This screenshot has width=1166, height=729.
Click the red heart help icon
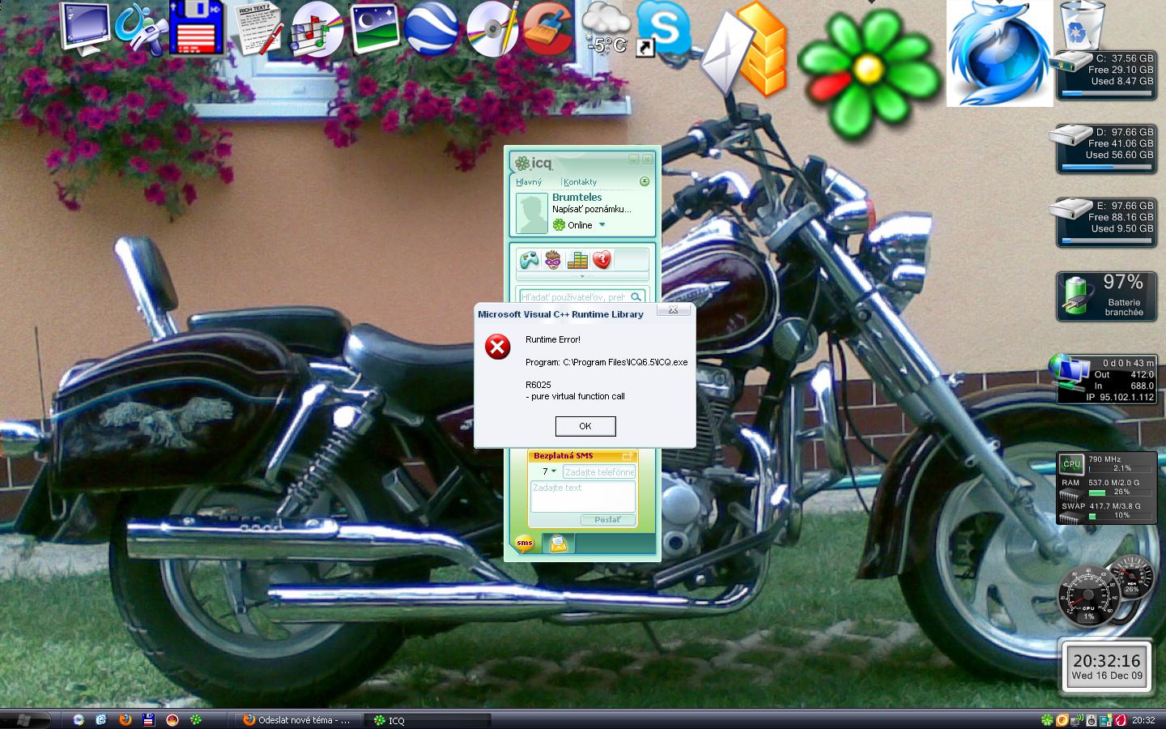click(602, 260)
